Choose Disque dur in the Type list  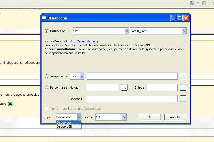68,123
